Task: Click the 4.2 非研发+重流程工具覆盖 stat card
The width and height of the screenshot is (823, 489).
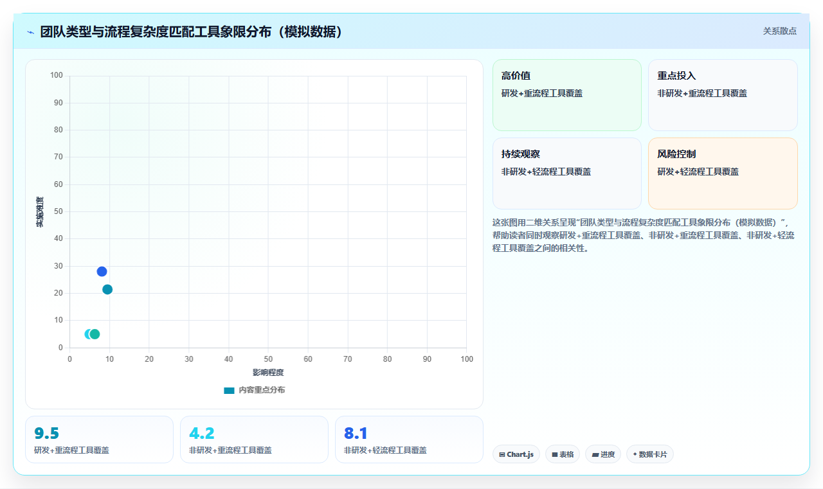Action: (x=254, y=440)
